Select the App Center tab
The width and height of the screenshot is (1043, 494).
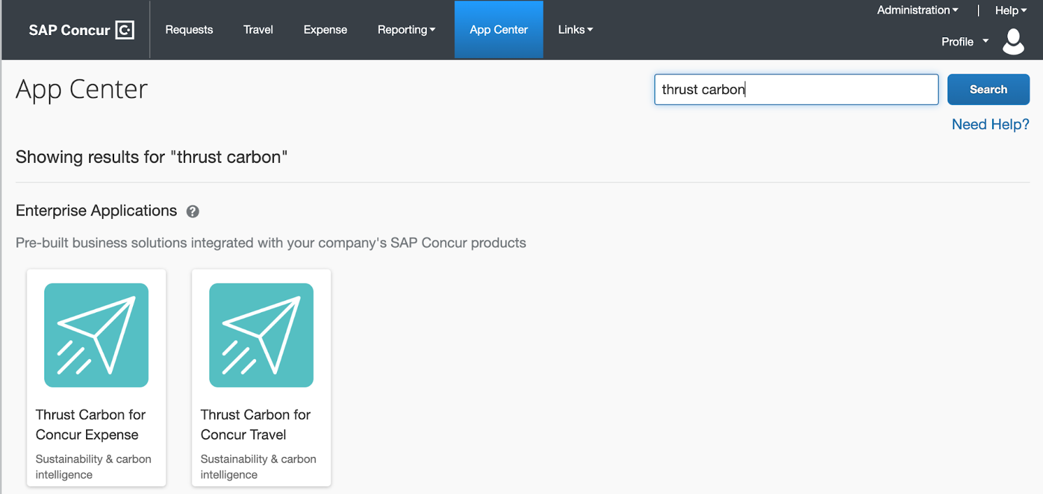click(x=499, y=30)
